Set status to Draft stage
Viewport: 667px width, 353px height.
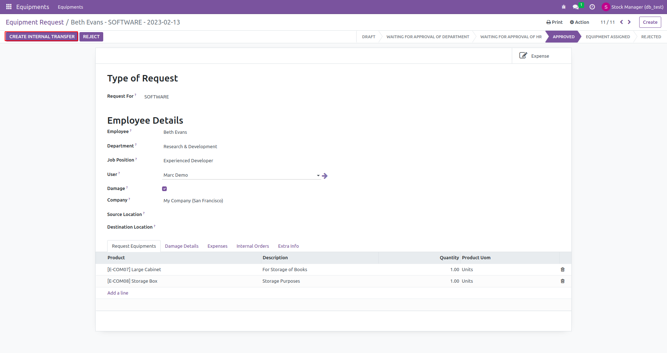tap(369, 37)
